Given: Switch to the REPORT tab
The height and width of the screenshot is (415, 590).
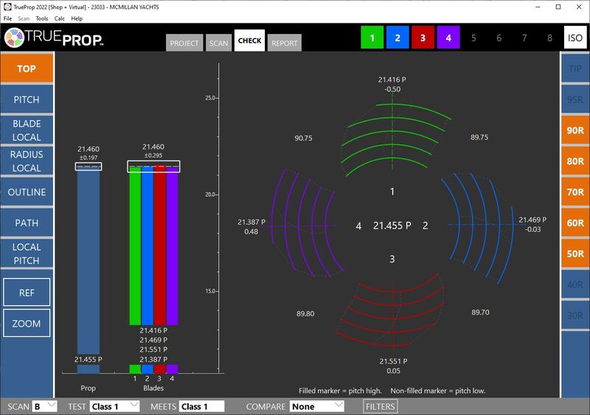Looking at the screenshot, I should point(284,43).
